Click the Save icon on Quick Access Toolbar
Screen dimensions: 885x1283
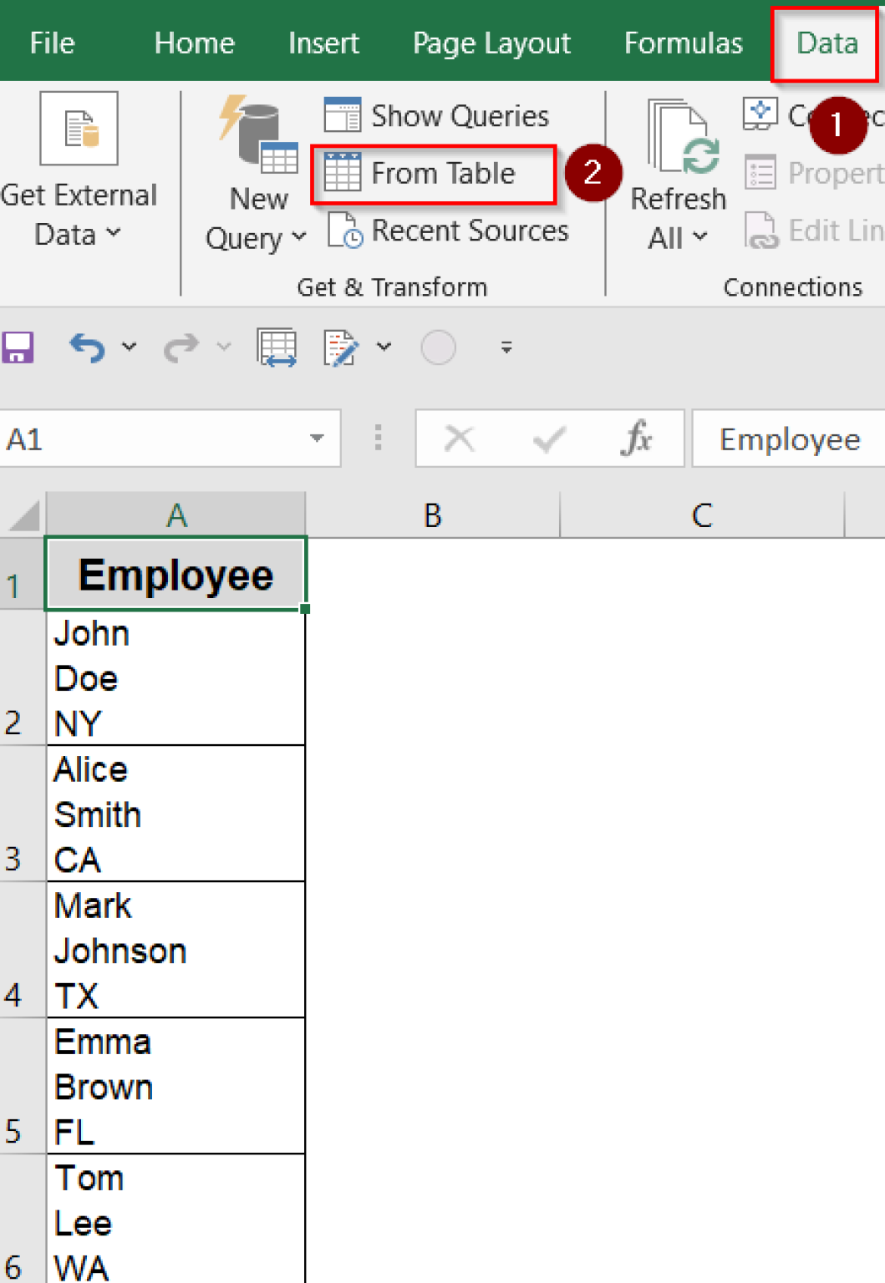pyautogui.click(x=18, y=347)
